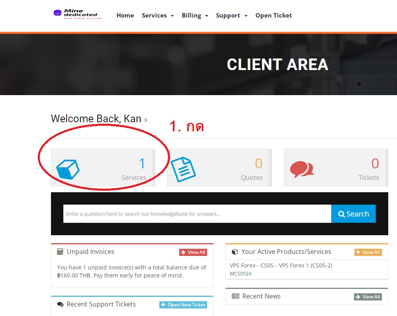Viewport: 397px width, 316px height.
Task: Expand the Support dropdown menu
Action: [x=231, y=16]
